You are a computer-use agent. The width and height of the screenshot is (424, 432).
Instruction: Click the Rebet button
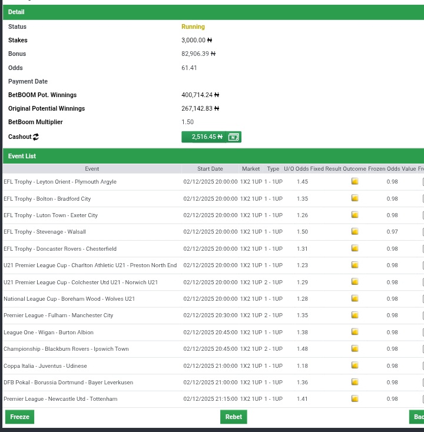(x=234, y=417)
